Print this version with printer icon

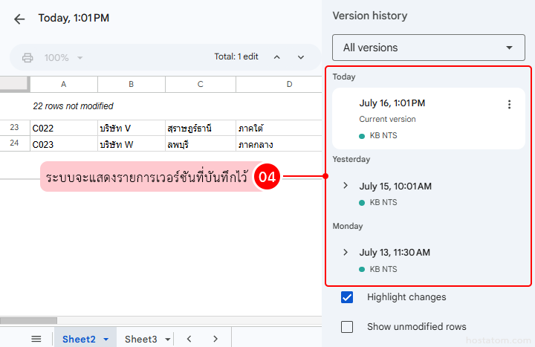(27, 58)
